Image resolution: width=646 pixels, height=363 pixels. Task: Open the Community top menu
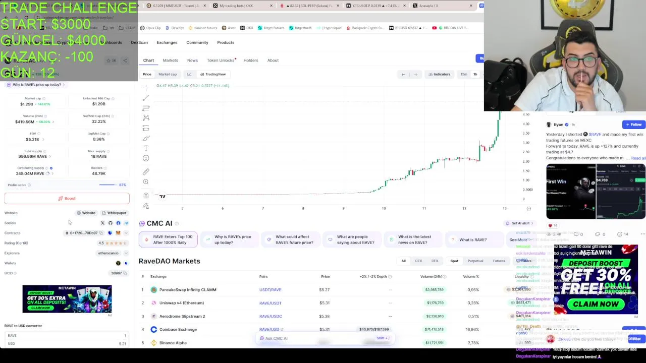click(x=197, y=42)
